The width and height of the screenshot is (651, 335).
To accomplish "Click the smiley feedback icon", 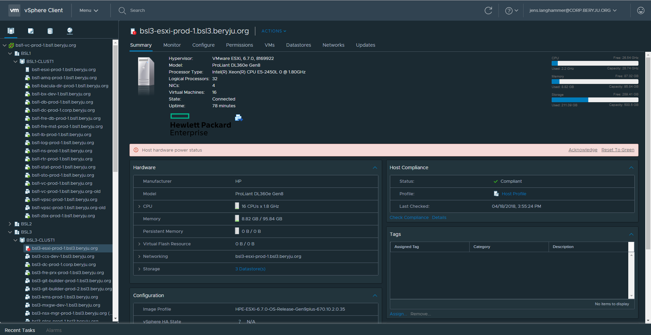I will (x=641, y=10).
